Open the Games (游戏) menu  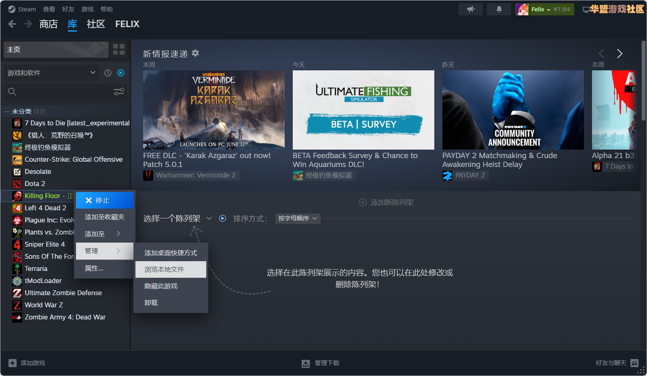87,9
